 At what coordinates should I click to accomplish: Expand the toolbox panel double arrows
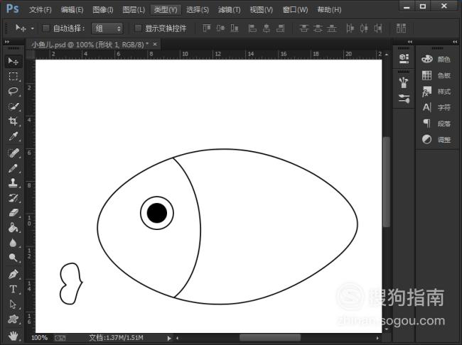click(7, 42)
